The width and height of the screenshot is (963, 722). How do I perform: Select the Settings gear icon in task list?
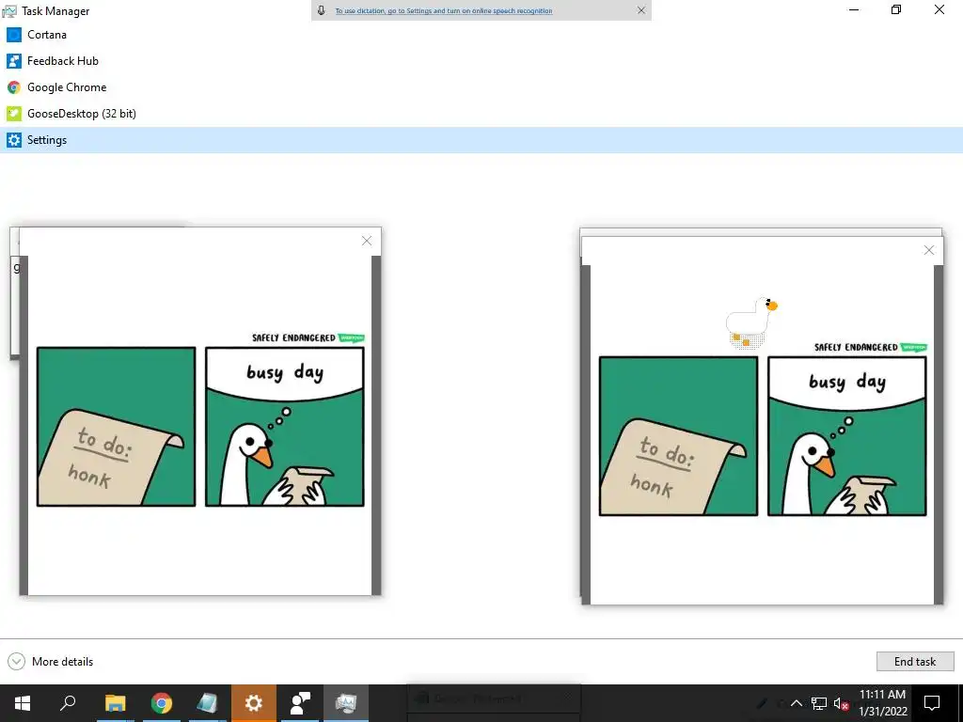(x=13, y=140)
